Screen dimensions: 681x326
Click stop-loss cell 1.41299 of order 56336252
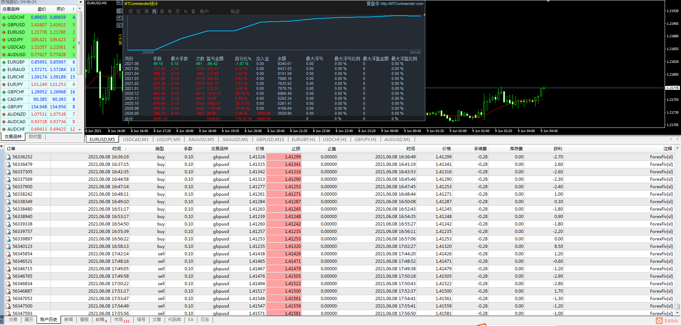click(284, 157)
